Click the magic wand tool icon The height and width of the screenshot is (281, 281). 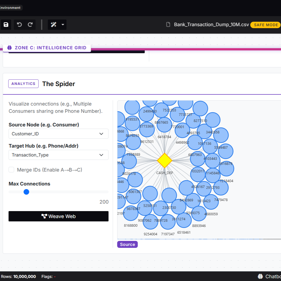(x=53, y=25)
